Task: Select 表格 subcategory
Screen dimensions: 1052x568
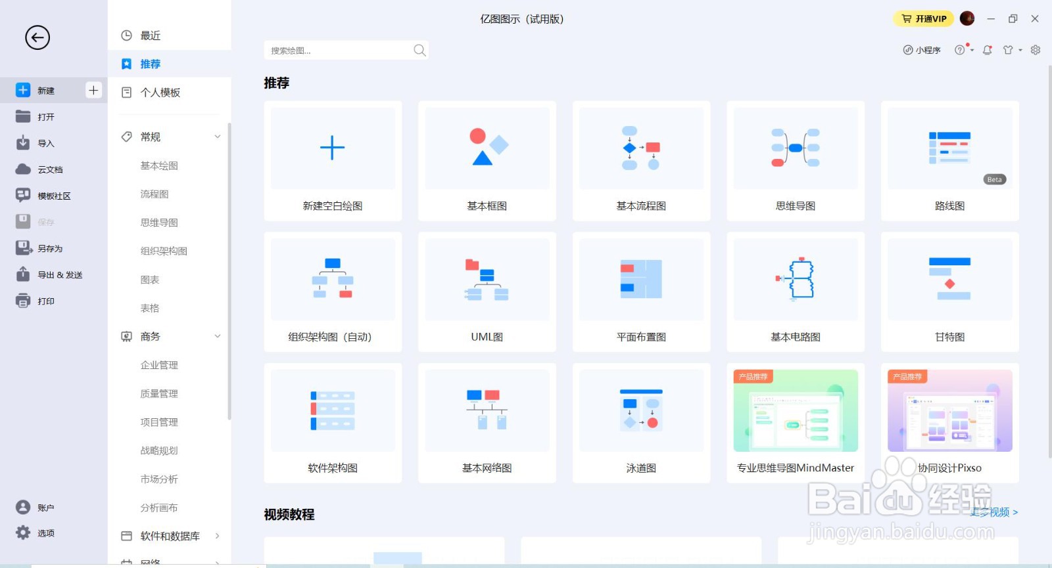Action: [x=150, y=308]
